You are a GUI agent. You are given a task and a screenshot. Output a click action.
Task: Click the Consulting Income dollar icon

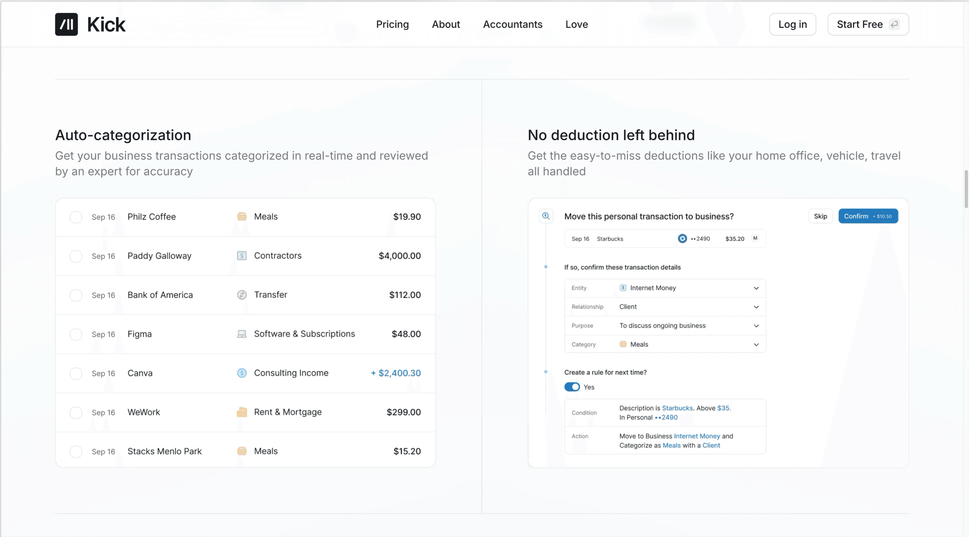[x=242, y=373]
